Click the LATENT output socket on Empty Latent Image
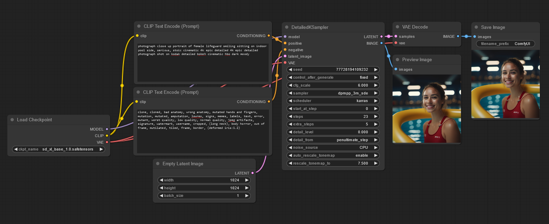549x224 pixels. [x=252, y=173]
